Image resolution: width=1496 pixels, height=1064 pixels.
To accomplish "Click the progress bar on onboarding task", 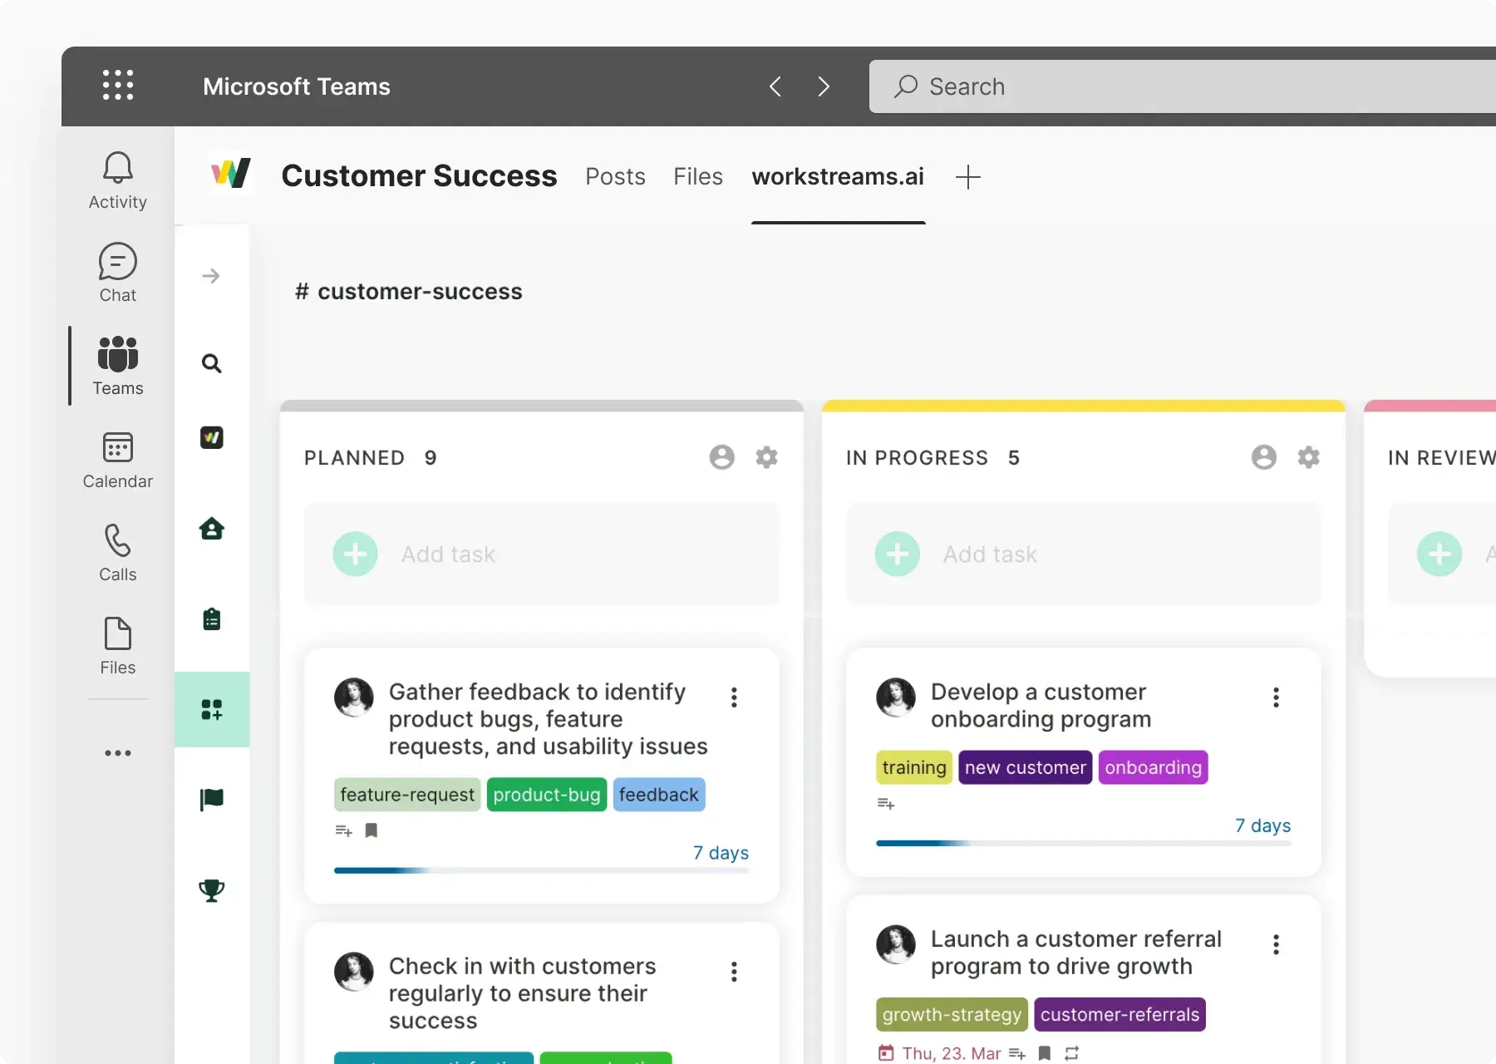I will [x=1083, y=843].
